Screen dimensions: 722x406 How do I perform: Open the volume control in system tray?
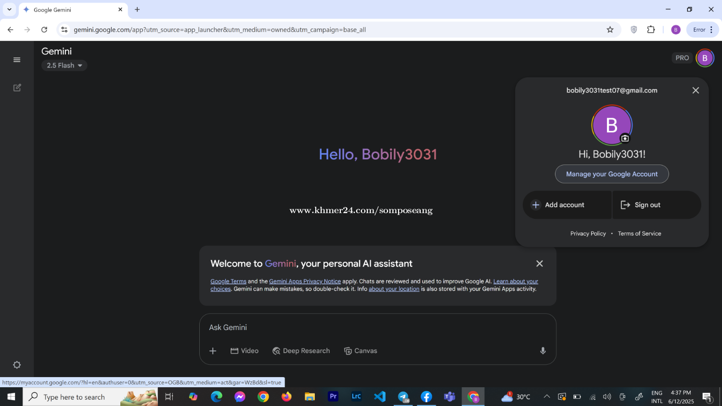(607, 397)
